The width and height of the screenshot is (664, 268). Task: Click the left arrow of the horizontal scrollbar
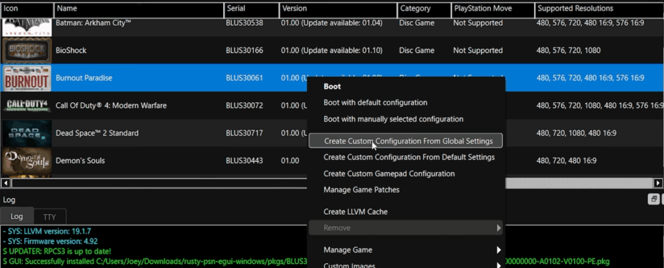pos(5,183)
